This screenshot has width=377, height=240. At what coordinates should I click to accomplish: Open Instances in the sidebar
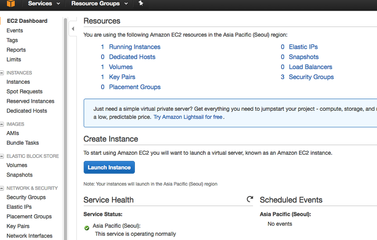[18, 82]
